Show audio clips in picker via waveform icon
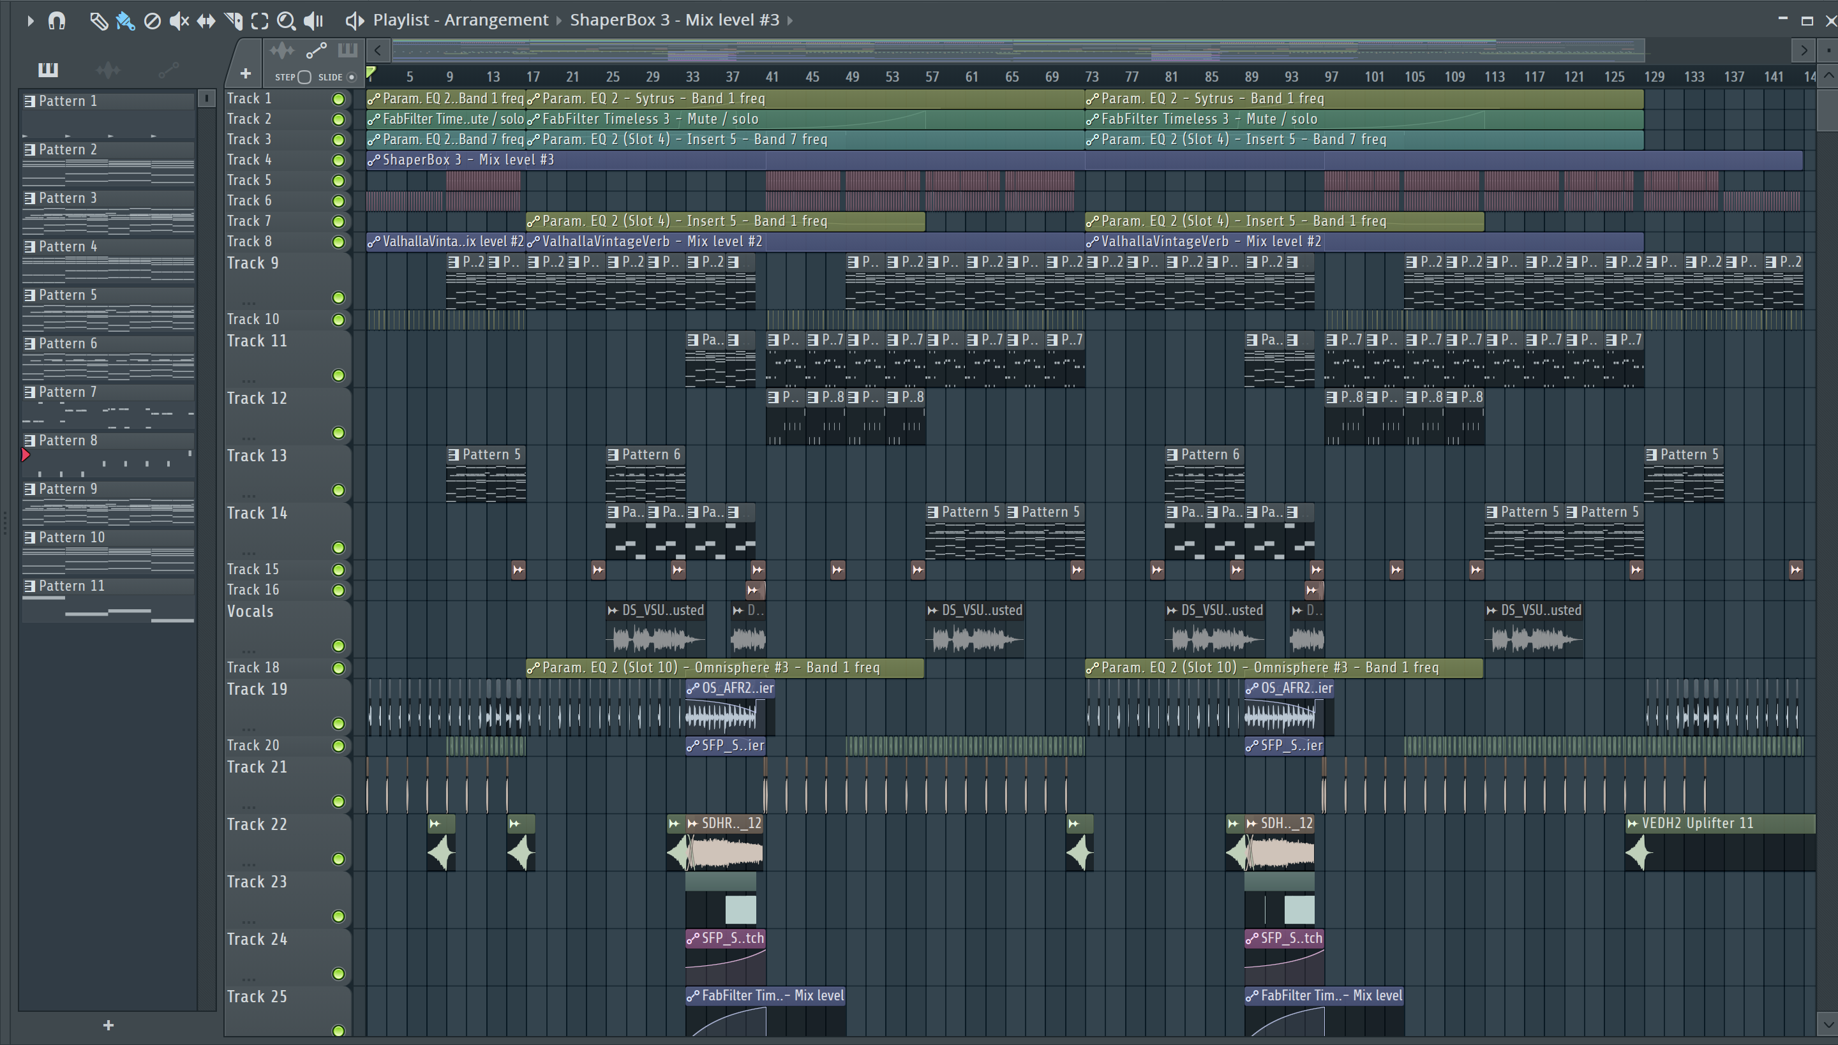This screenshot has height=1045, width=1838. click(x=108, y=70)
